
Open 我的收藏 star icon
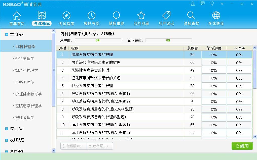pyautogui.click(x=141, y=16)
